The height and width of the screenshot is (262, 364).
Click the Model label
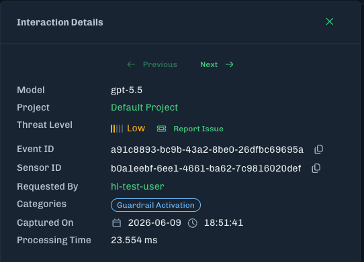click(31, 90)
